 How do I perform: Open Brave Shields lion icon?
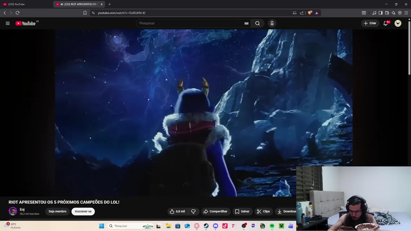click(x=310, y=13)
